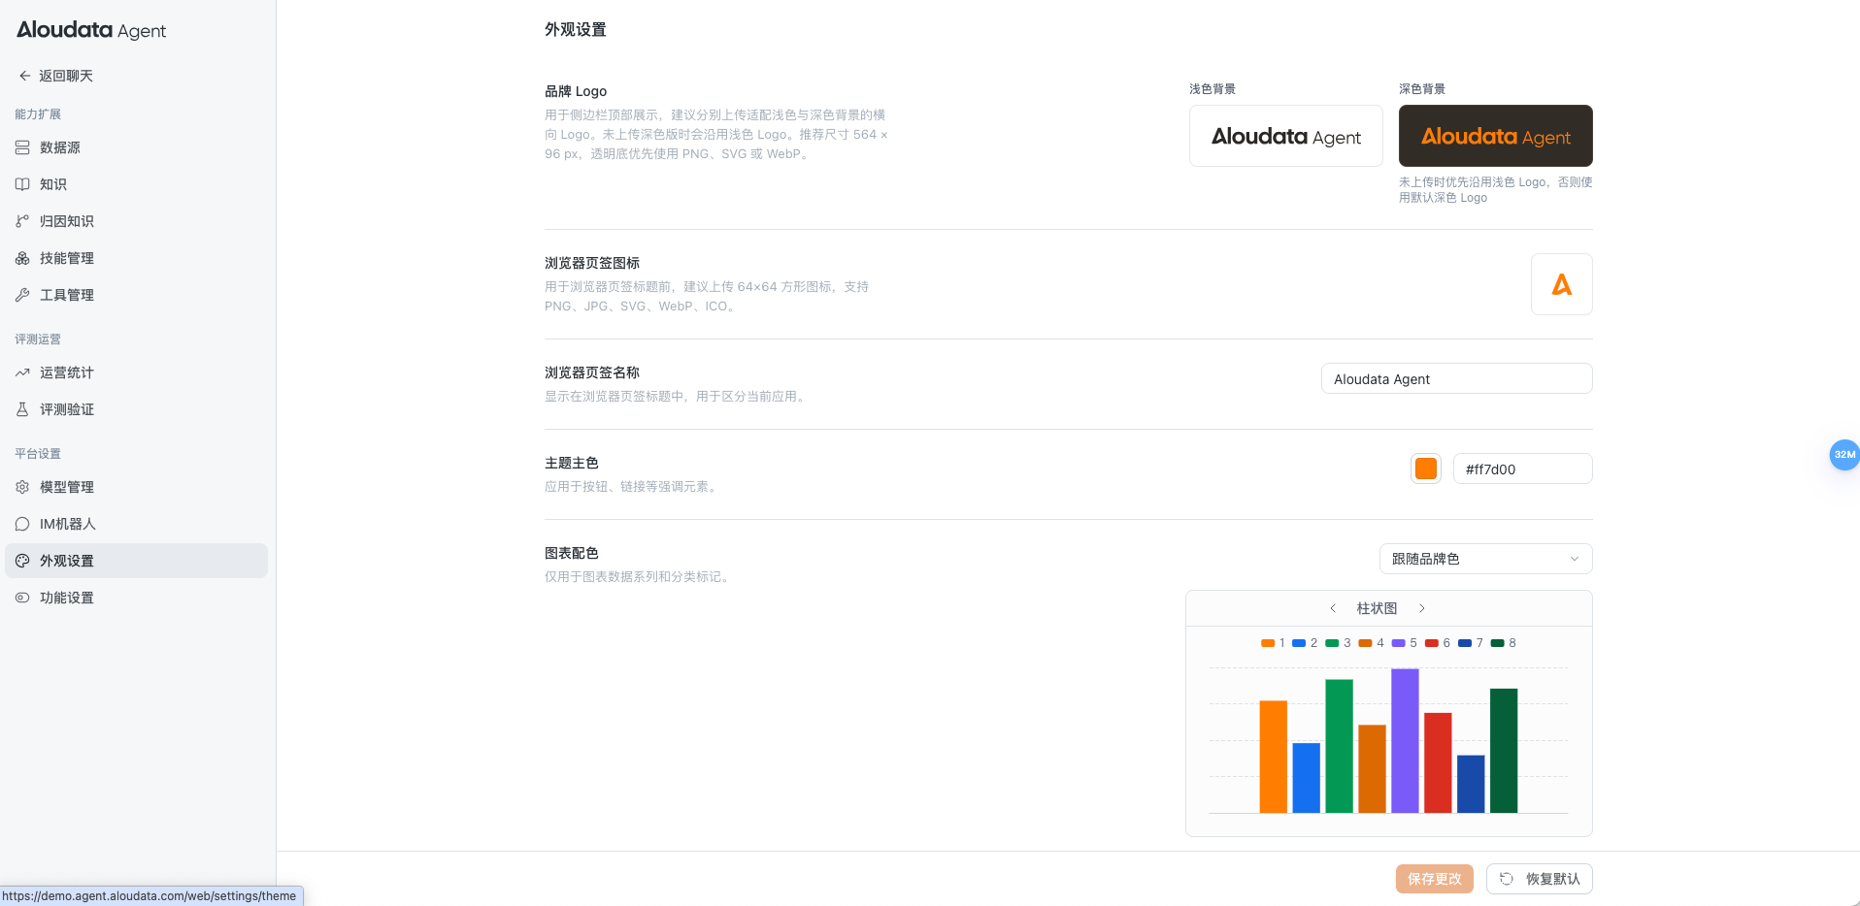This screenshot has width=1860, height=906.
Task: Click legend item 1 in the chart
Action: coord(1273,643)
